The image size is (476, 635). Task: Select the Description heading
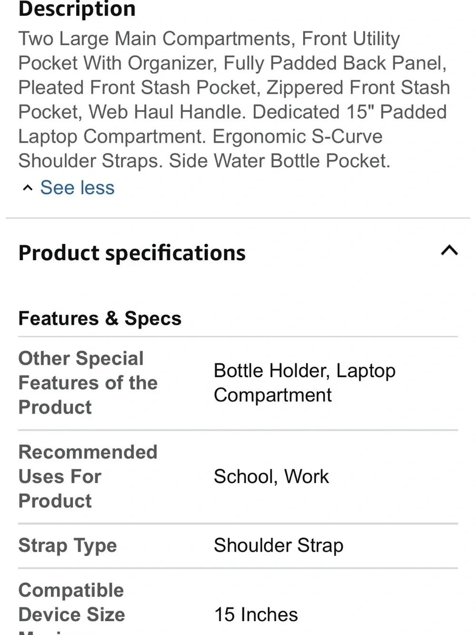(77, 9)
